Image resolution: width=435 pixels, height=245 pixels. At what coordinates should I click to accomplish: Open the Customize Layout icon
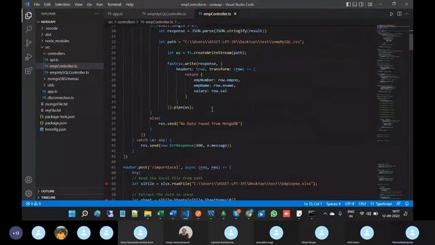point(370,5)
